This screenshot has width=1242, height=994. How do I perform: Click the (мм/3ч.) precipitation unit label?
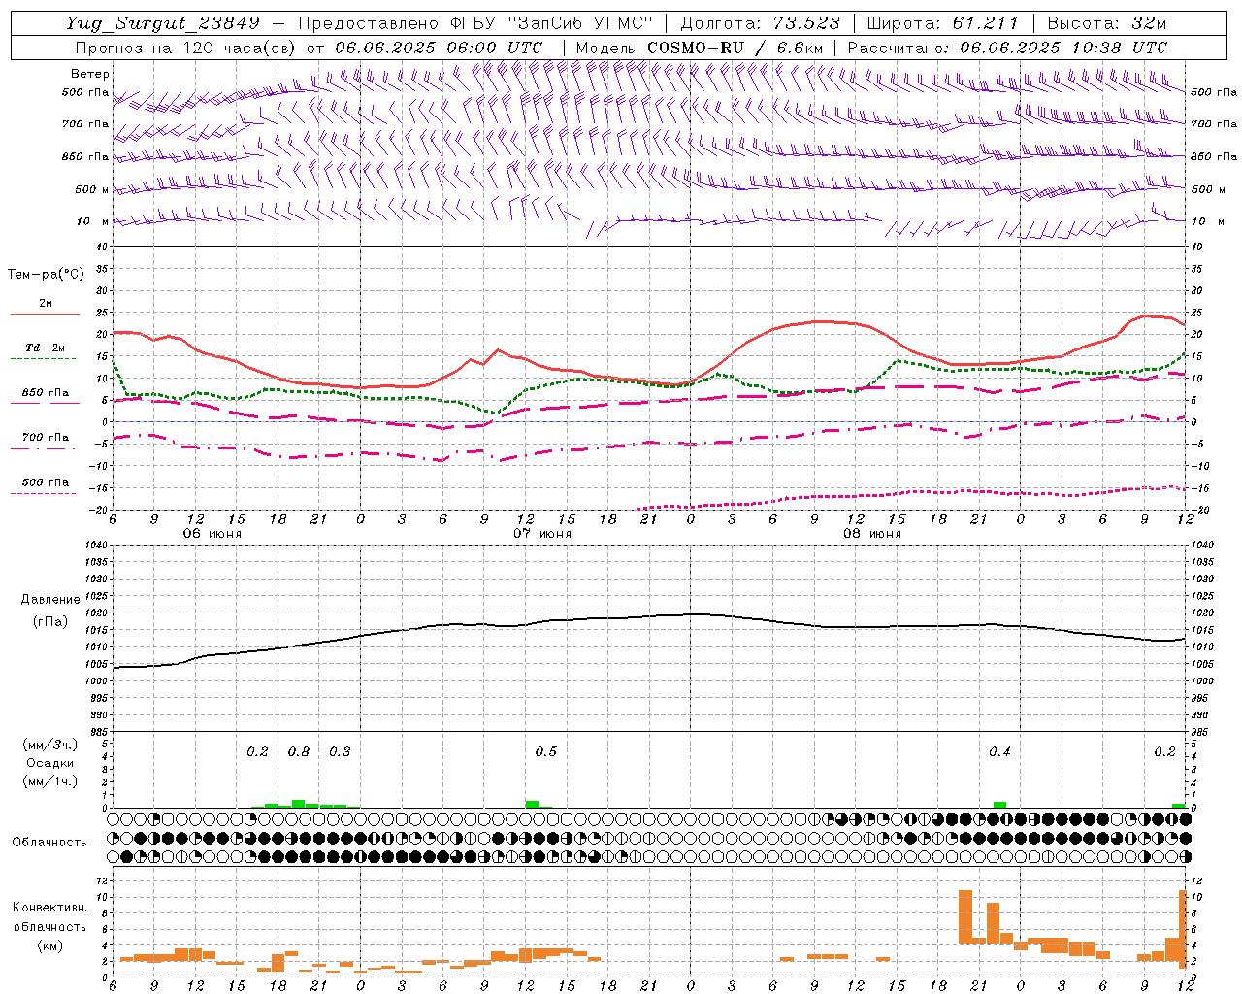[x=50, y=745]
